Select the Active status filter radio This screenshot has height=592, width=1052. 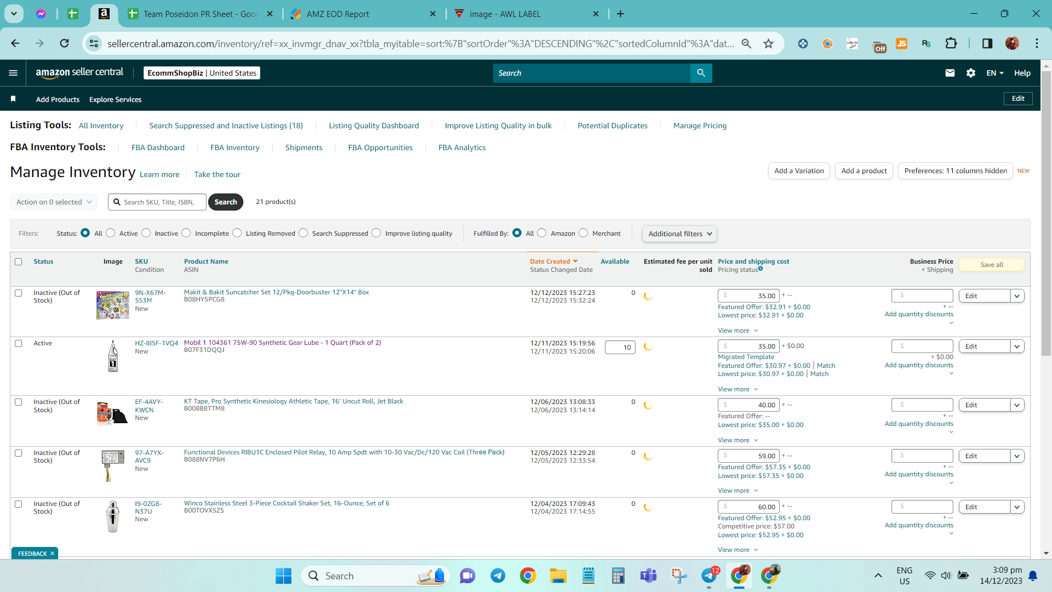click(110, 233)
